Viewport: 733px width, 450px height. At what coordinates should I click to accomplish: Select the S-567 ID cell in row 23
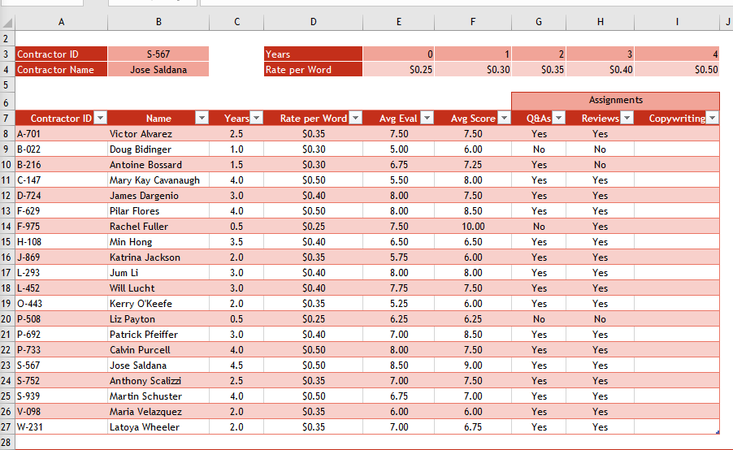61,365
